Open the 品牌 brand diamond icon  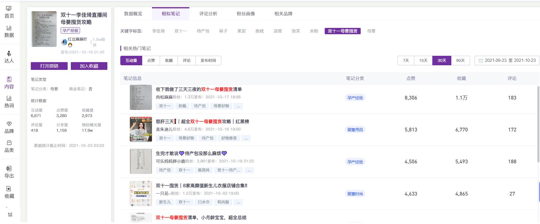coord(9,124)
